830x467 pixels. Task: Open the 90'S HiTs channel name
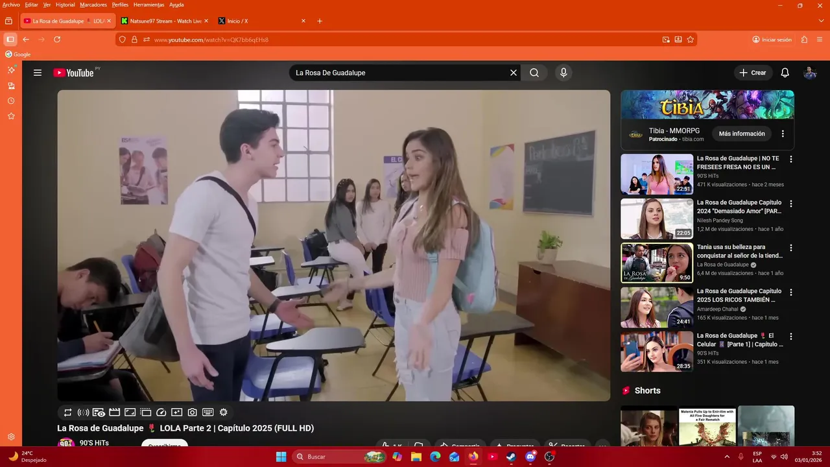(94, 442)
